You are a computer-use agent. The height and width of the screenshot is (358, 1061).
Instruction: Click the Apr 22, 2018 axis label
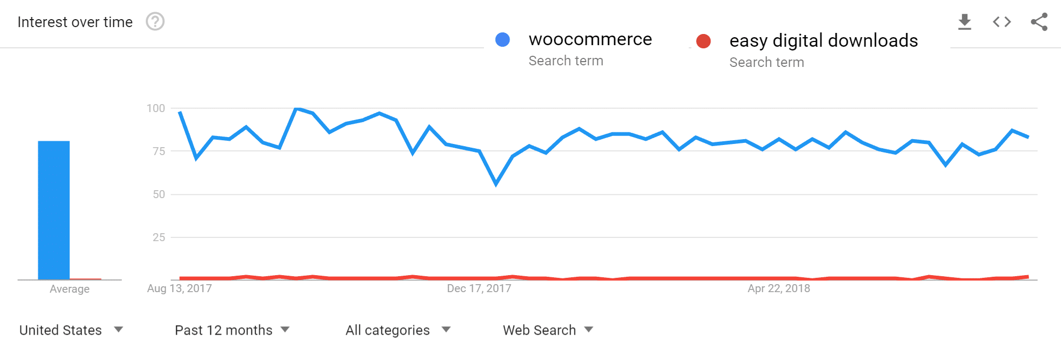779,288
